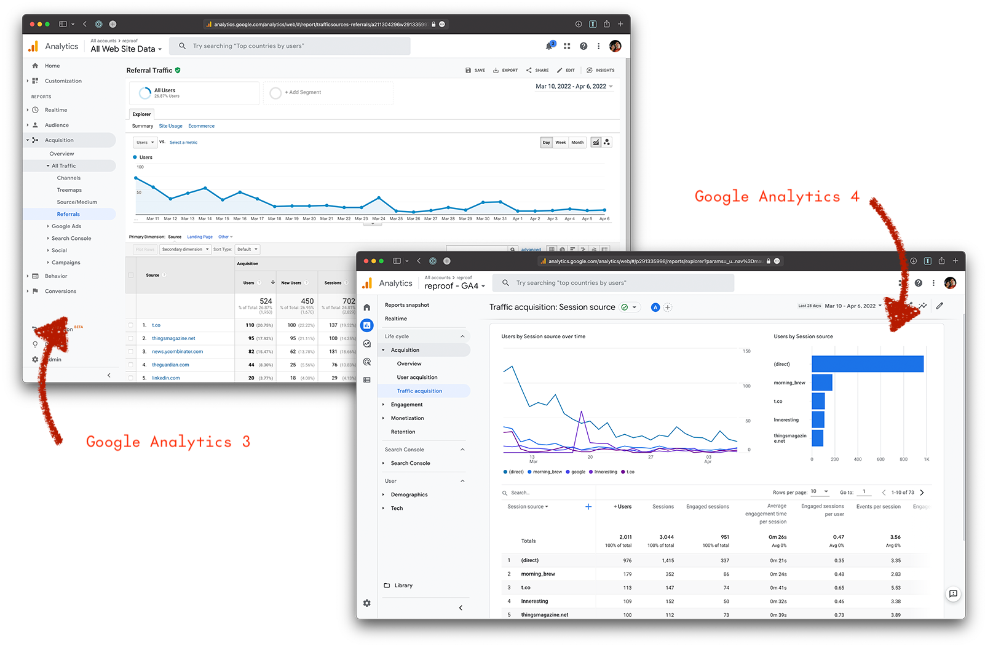Open the Users metric dropdown in GA3 chart

(145, 142)
